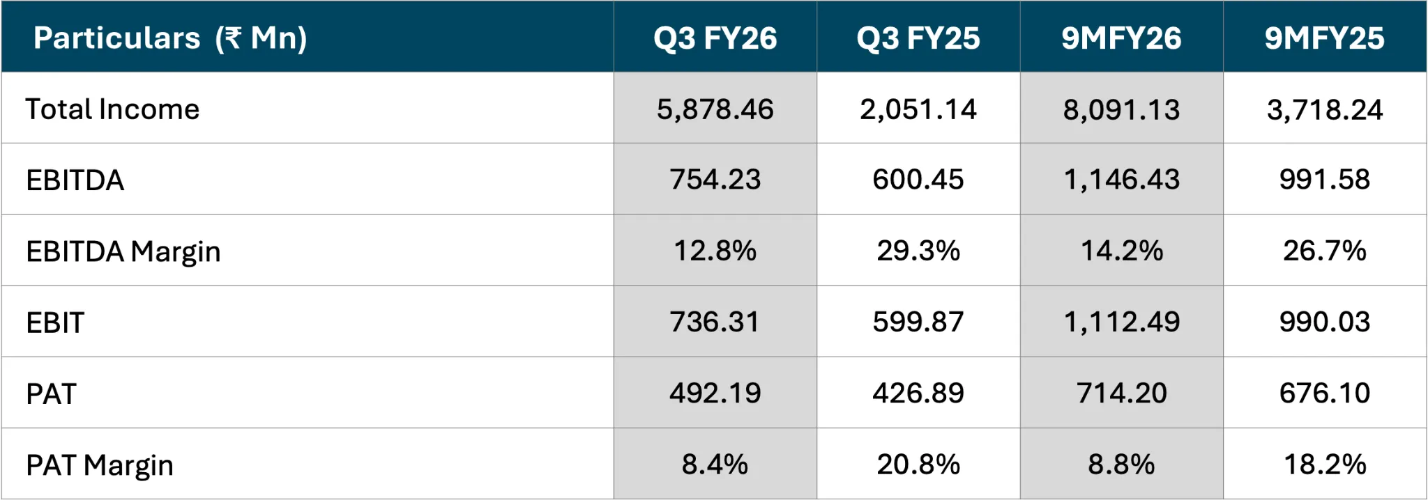Select the PAT value 492.19
The image size is (1428, 500).
click(715, 393)
